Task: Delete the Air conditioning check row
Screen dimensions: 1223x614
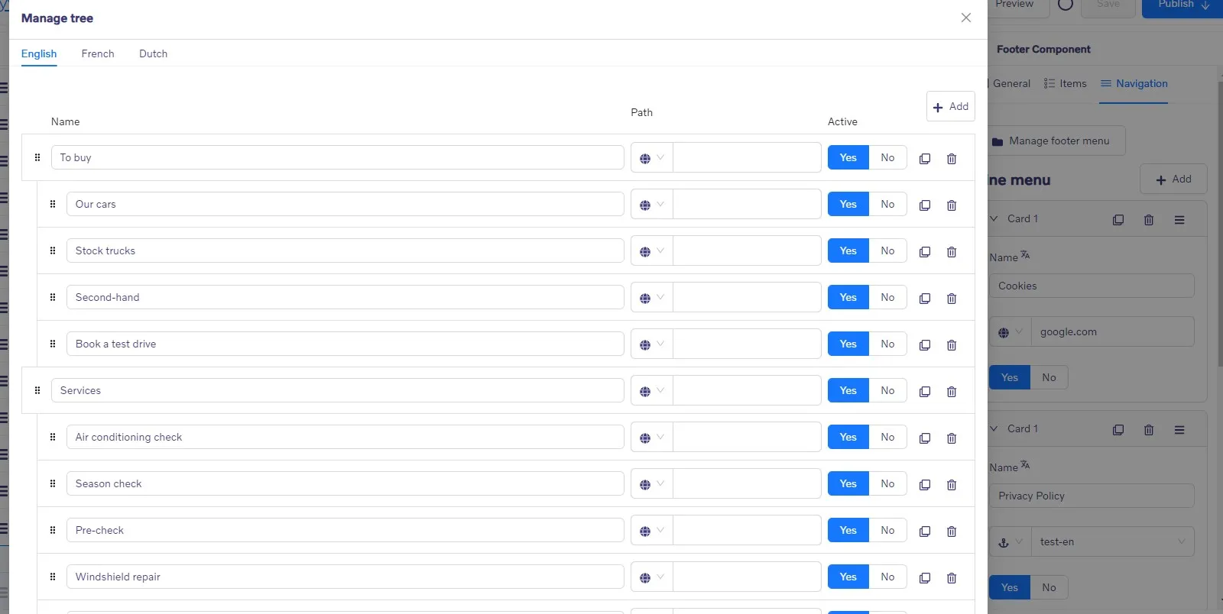Action: pos(952,438)
